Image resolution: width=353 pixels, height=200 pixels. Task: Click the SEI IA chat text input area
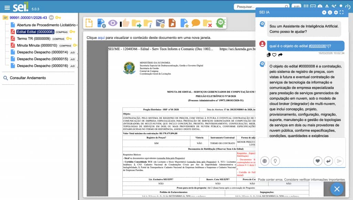[x=302, y=147]
